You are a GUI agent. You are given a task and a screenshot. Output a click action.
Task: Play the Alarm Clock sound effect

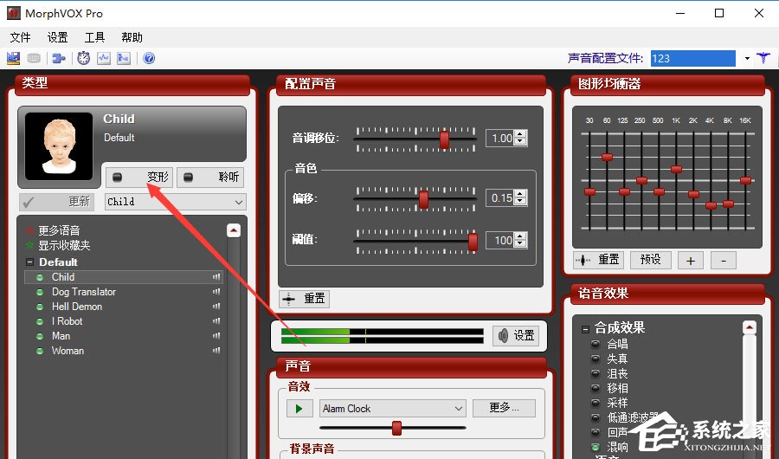(299, 409)
